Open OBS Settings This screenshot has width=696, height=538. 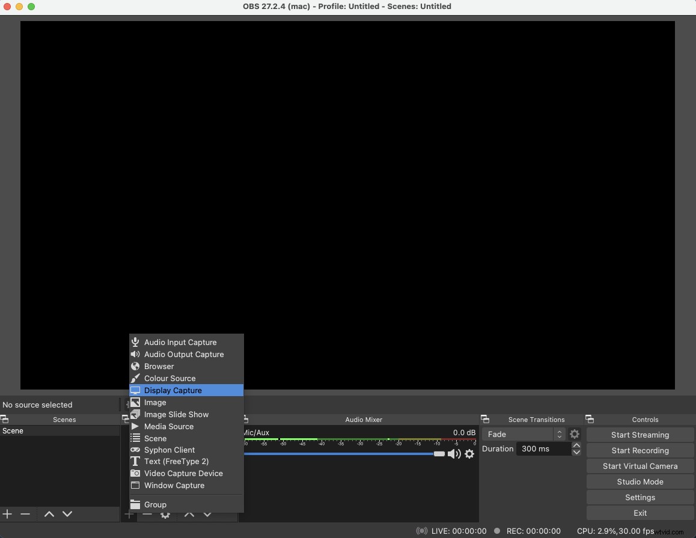click(640, 497)
